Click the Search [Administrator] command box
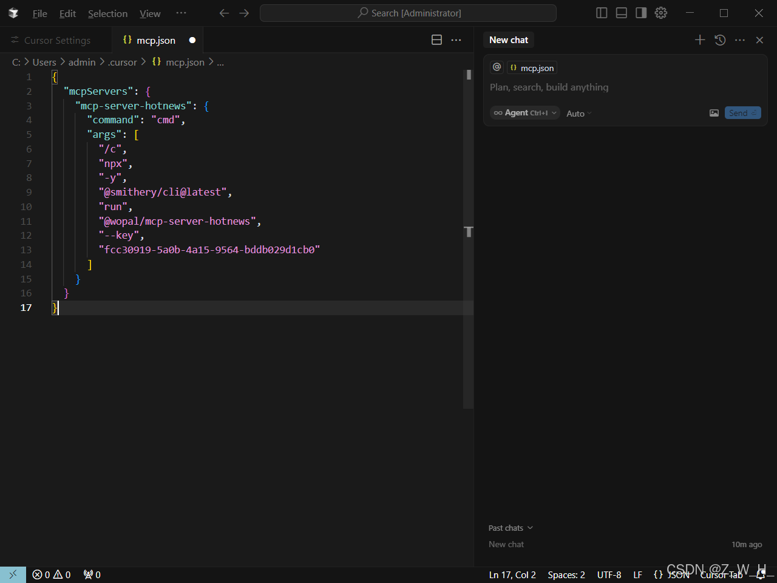This screenshot has width=777, height=583. click(x=408, y=13)
